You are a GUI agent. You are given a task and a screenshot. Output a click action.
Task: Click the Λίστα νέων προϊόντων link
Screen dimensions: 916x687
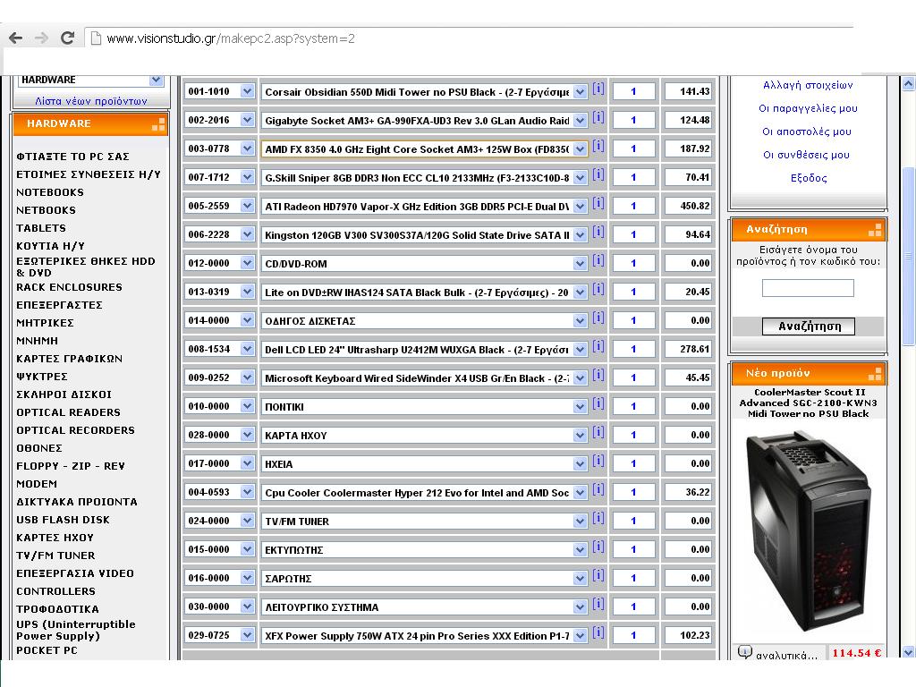[x=91, y=101]
